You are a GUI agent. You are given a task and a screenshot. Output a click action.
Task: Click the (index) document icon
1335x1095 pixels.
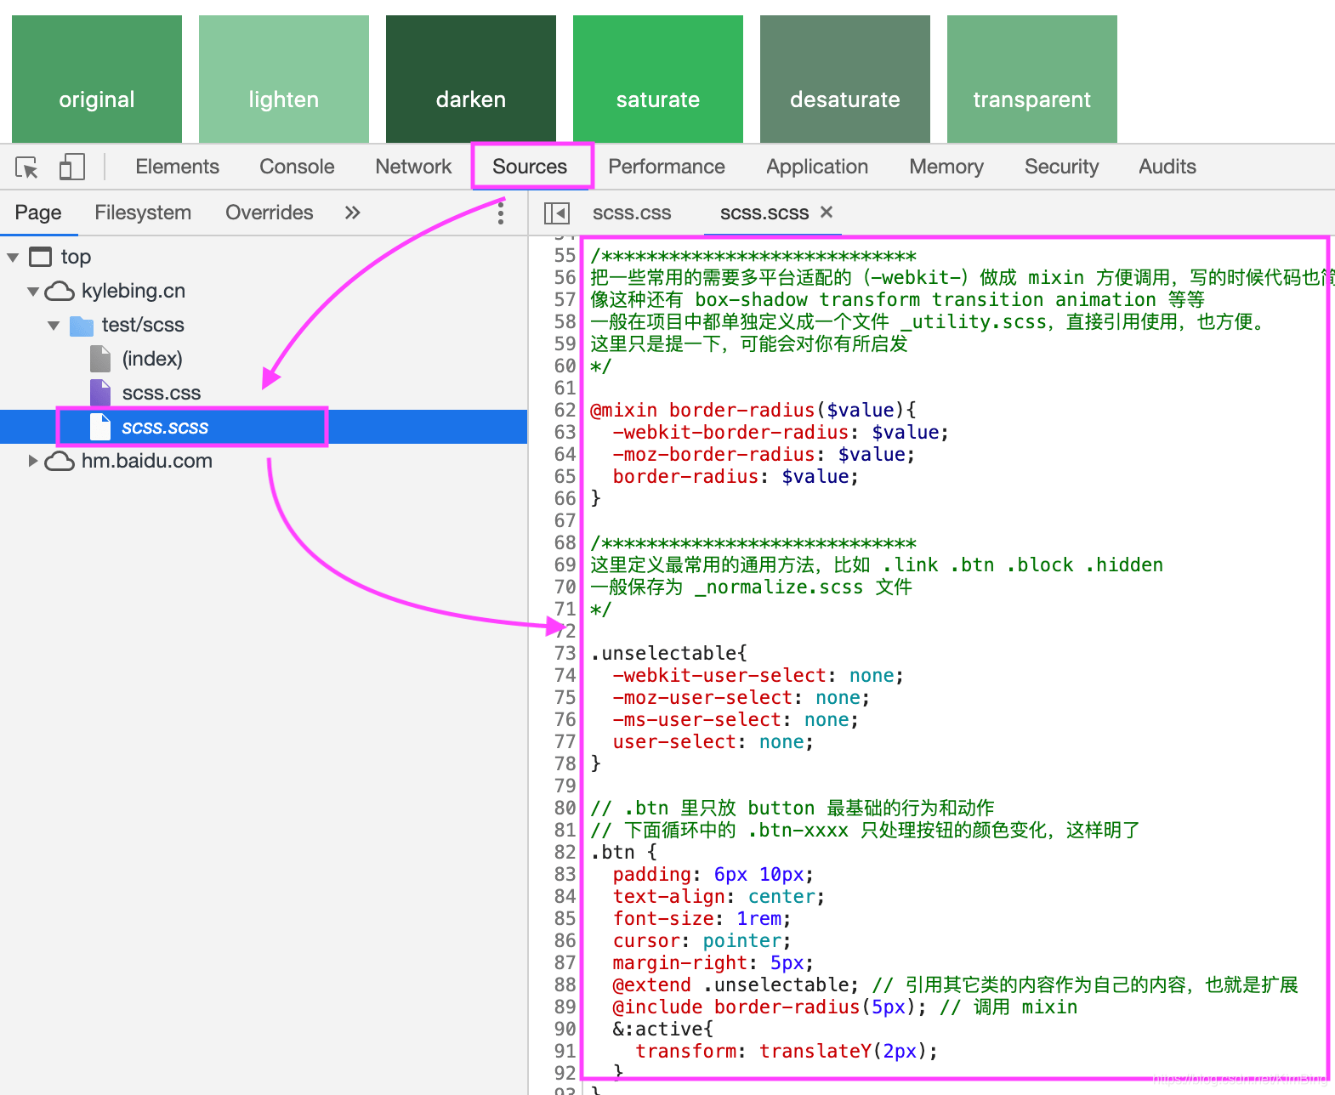pyautogui.click(x=100, y=359)
